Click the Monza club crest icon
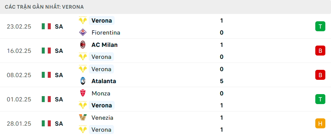Viewport: 331px width, 135px height. [82, 93]
